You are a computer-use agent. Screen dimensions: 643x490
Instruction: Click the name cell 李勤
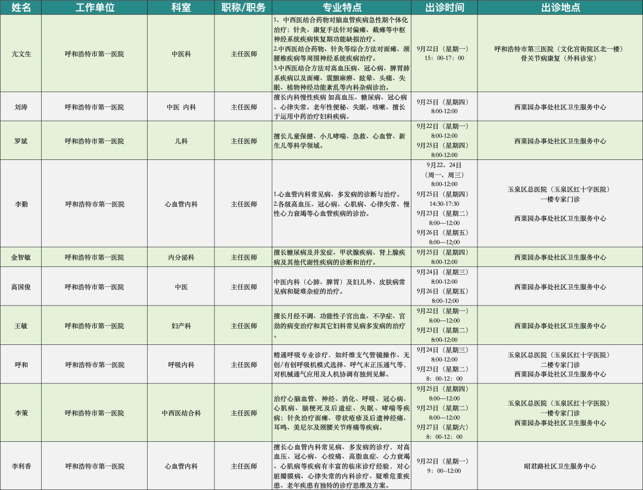(21, 204)
